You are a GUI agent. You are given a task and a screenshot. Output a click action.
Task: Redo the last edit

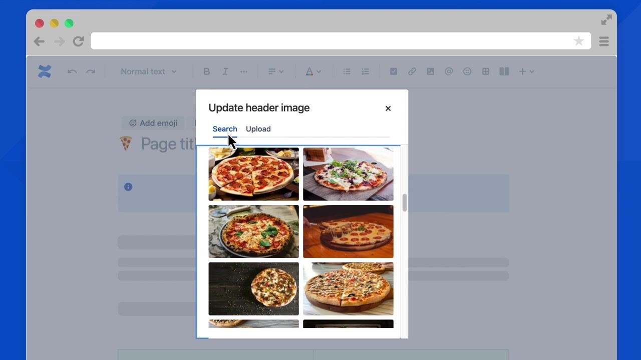pyautogui.click(x=91, y=71)
